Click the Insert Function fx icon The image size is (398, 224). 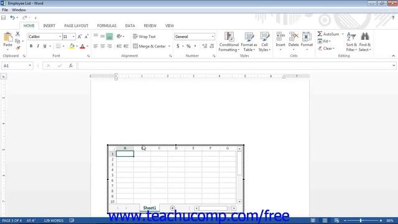point(70,66)
